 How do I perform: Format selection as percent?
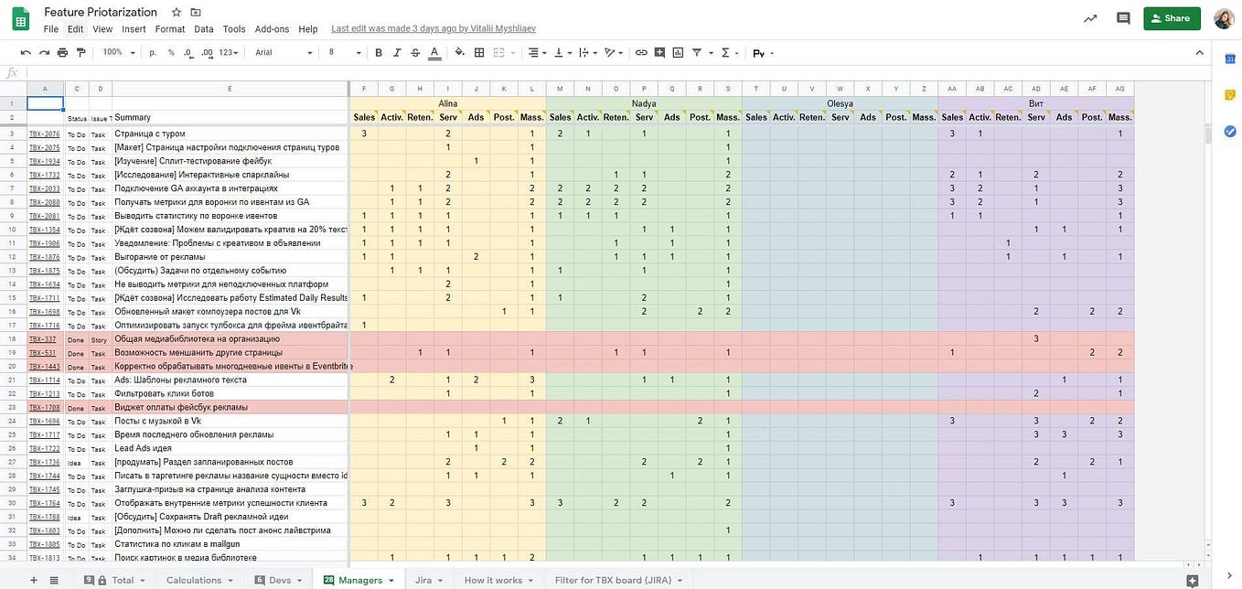pos(169,52)
